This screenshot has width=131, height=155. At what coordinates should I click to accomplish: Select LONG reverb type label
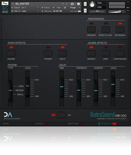[21, 86]
